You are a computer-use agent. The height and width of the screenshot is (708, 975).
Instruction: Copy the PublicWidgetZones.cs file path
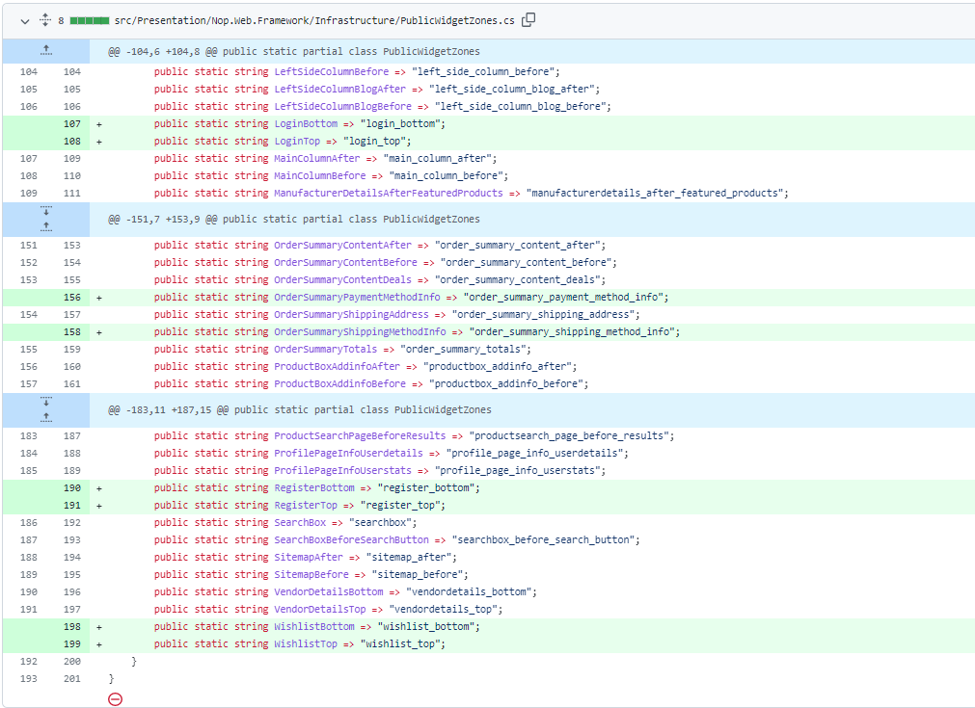[528, 20]
